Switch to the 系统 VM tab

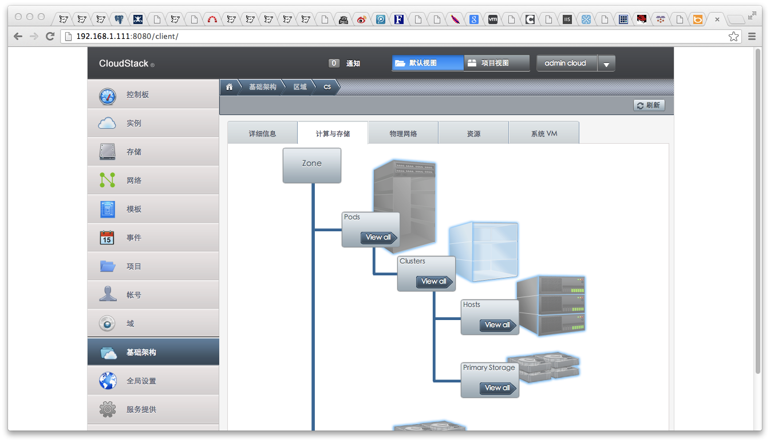[543, 133]
